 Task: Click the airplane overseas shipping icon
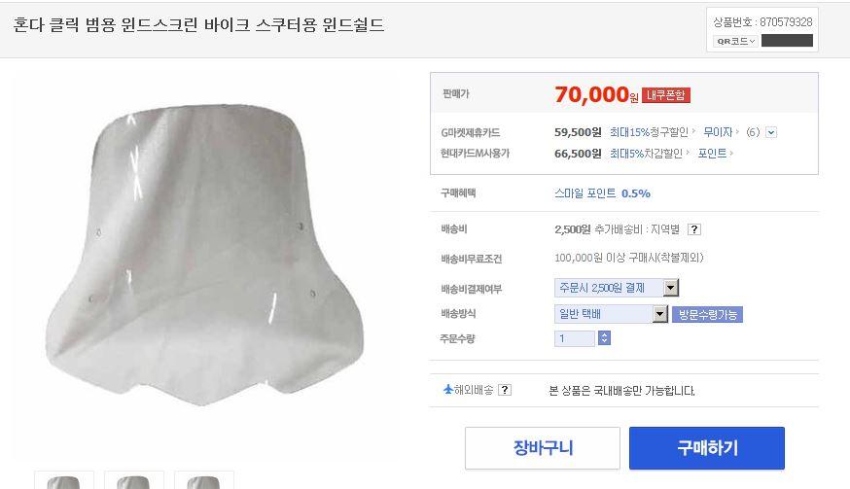coord(448,389)
